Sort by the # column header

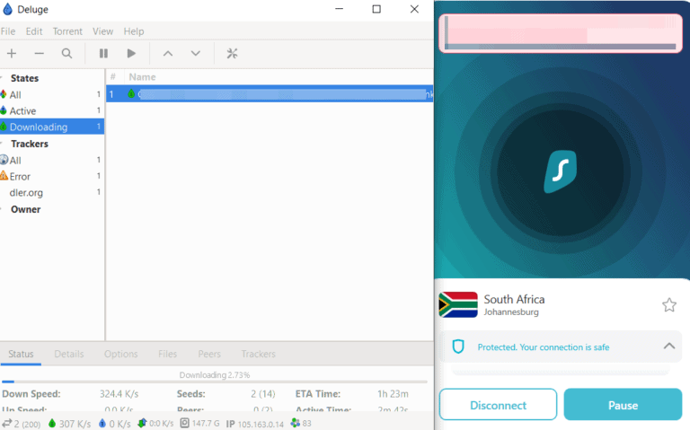click(113, 77)
